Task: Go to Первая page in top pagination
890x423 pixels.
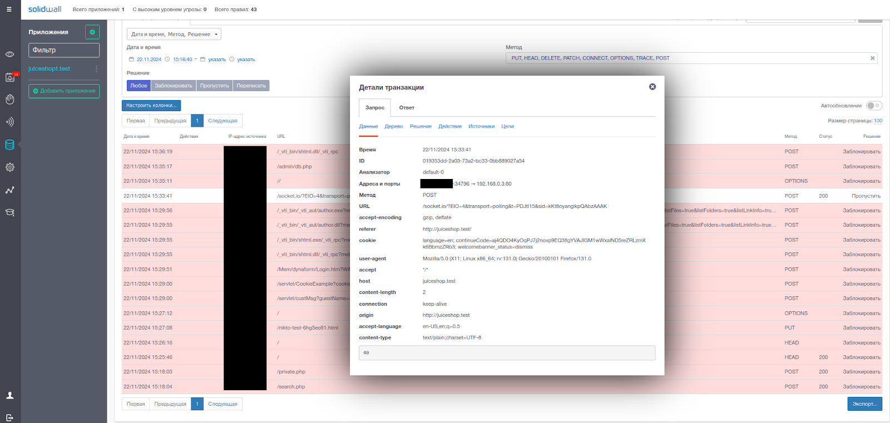Action: (x=136, y=121)
